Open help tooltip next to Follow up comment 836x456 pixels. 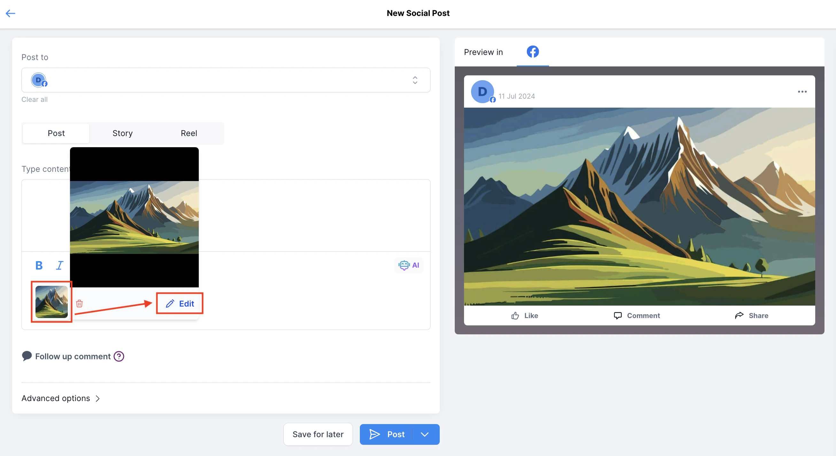tap(119, 356)
